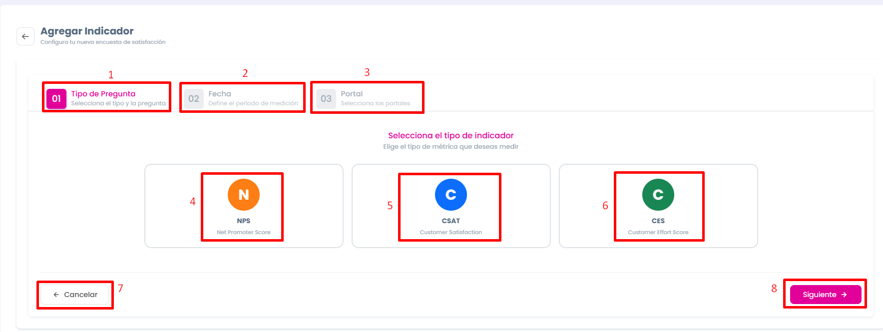
Task: Select the blue CSAT circle icon
Action: pyautogui.click(x=451, y=195)
